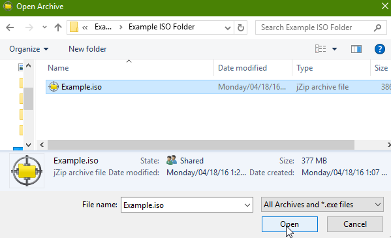The image size is (391, 238).
Task: Click the Cancel button
Action: click(355, 224)
